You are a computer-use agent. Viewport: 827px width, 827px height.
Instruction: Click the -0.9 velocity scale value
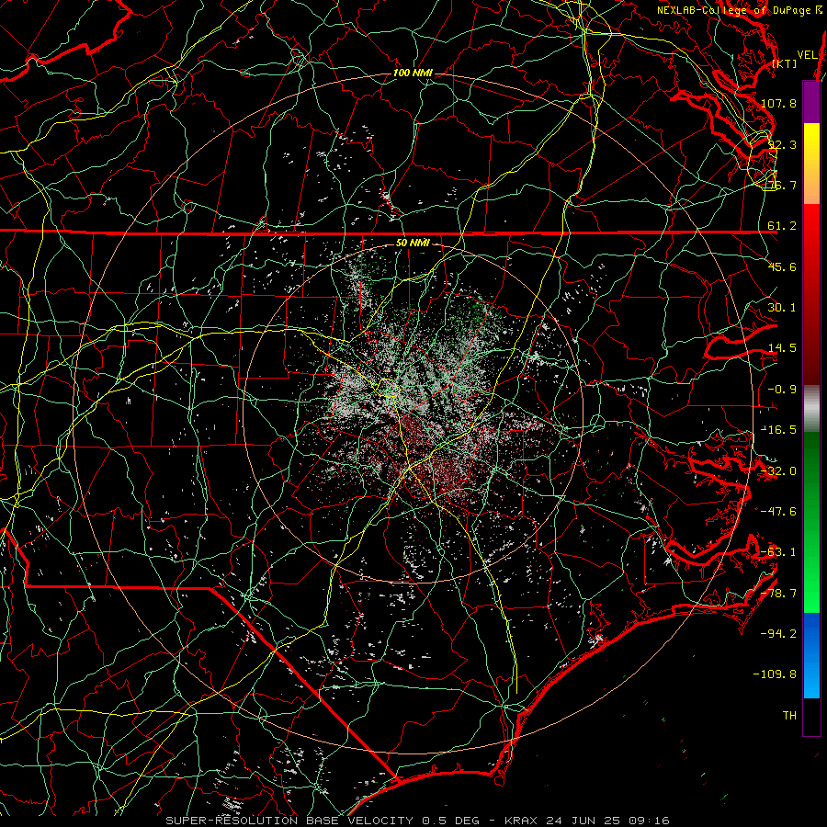[x=782, y=390]
